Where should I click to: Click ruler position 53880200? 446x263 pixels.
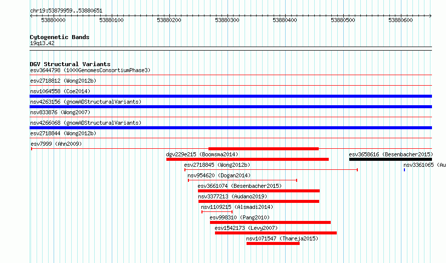pos(169,20)
